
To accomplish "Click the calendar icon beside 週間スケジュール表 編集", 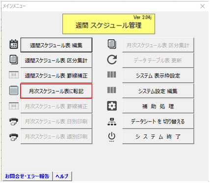I will (x=14, y=44).
